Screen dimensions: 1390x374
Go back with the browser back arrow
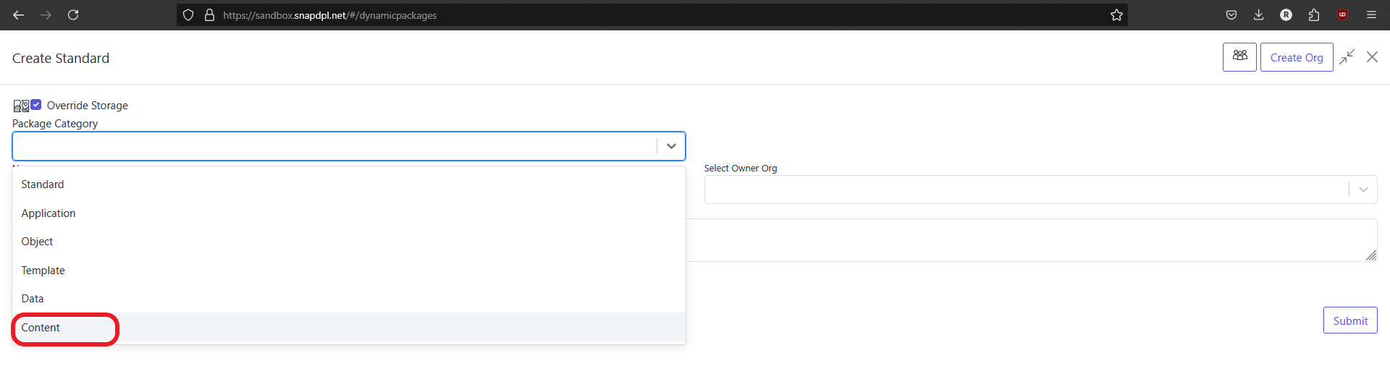point(19,15)
